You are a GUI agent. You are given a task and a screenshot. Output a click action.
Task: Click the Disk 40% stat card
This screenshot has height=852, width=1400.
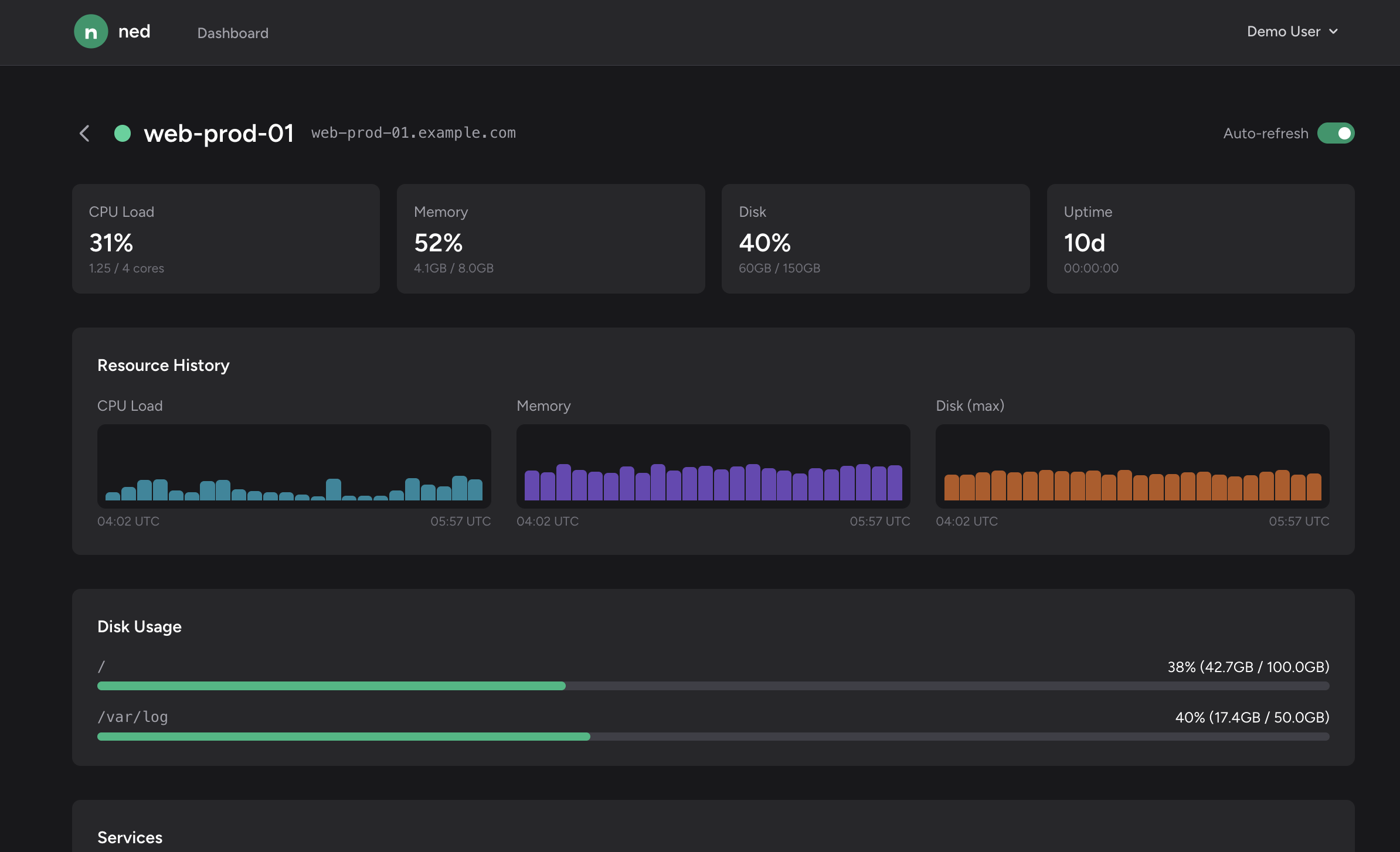[875, 238]
